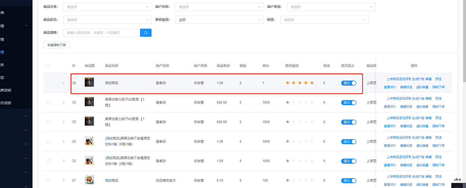Click the food thumbnail for product ID 27

tap(89, 180)
